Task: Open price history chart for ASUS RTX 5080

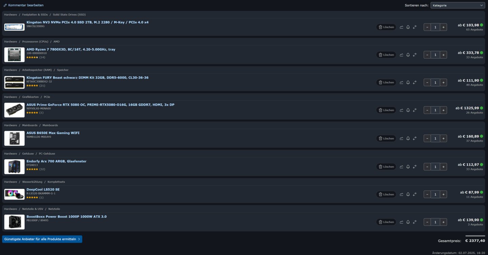Action: (x=402, y=110)
